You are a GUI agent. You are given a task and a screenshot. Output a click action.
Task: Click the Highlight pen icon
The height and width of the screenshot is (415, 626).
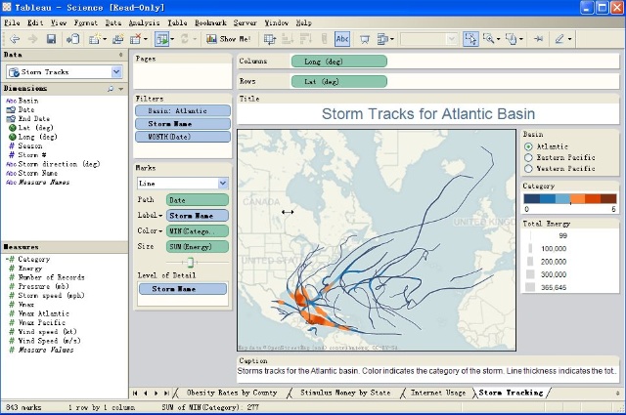559,39
